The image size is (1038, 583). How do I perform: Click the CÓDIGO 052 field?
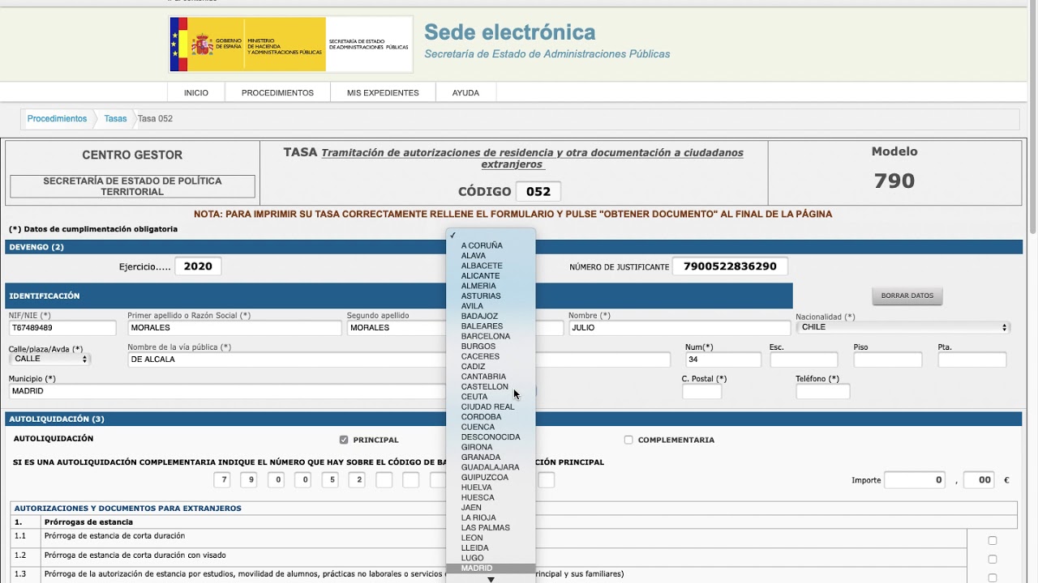(x=538, y=192)
